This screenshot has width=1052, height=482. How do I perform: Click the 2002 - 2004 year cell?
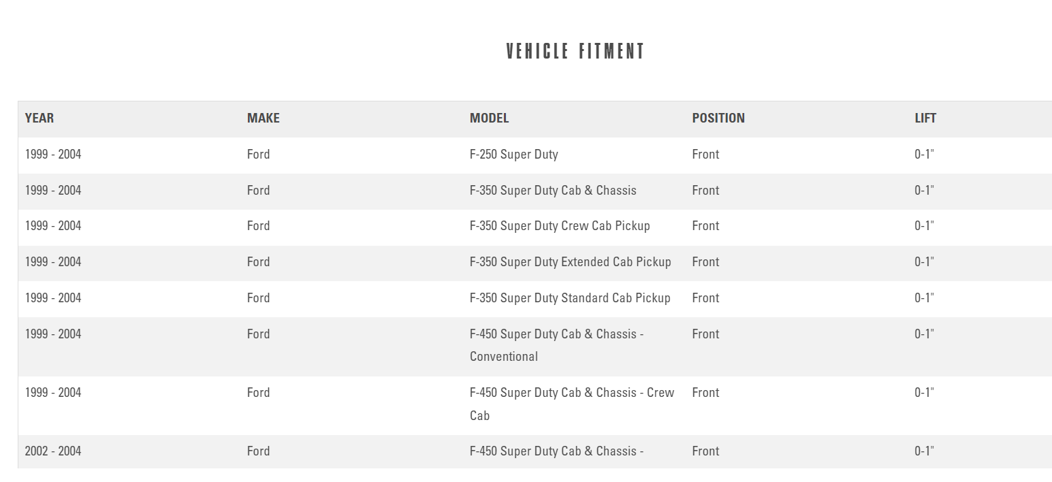click(x=52, y=451)
